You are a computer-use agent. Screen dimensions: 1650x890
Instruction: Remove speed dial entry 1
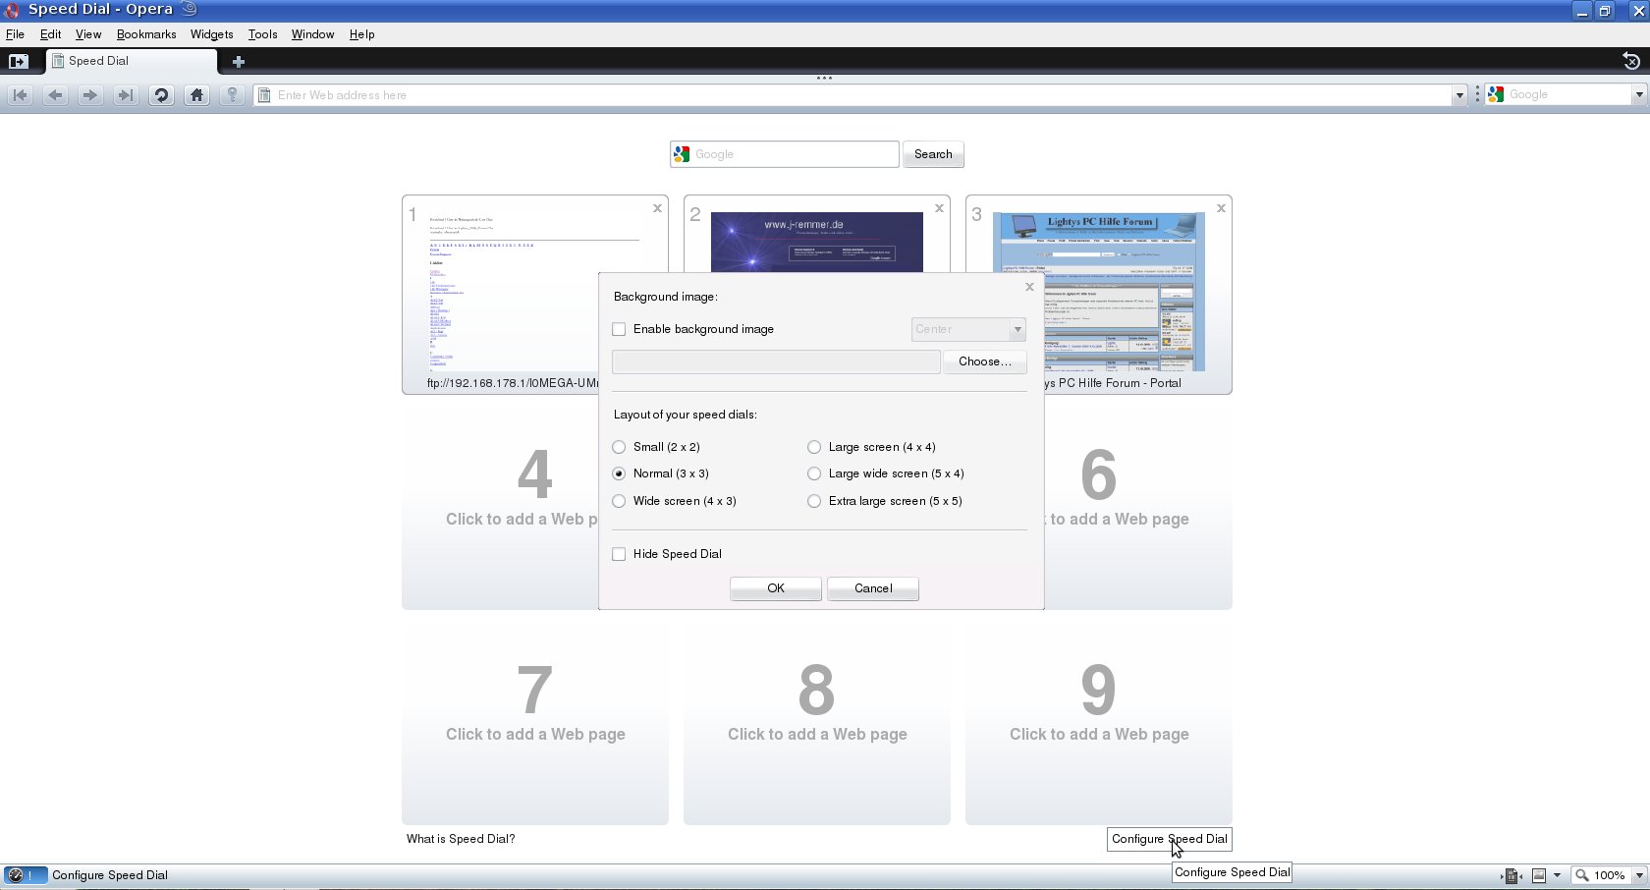658,208
